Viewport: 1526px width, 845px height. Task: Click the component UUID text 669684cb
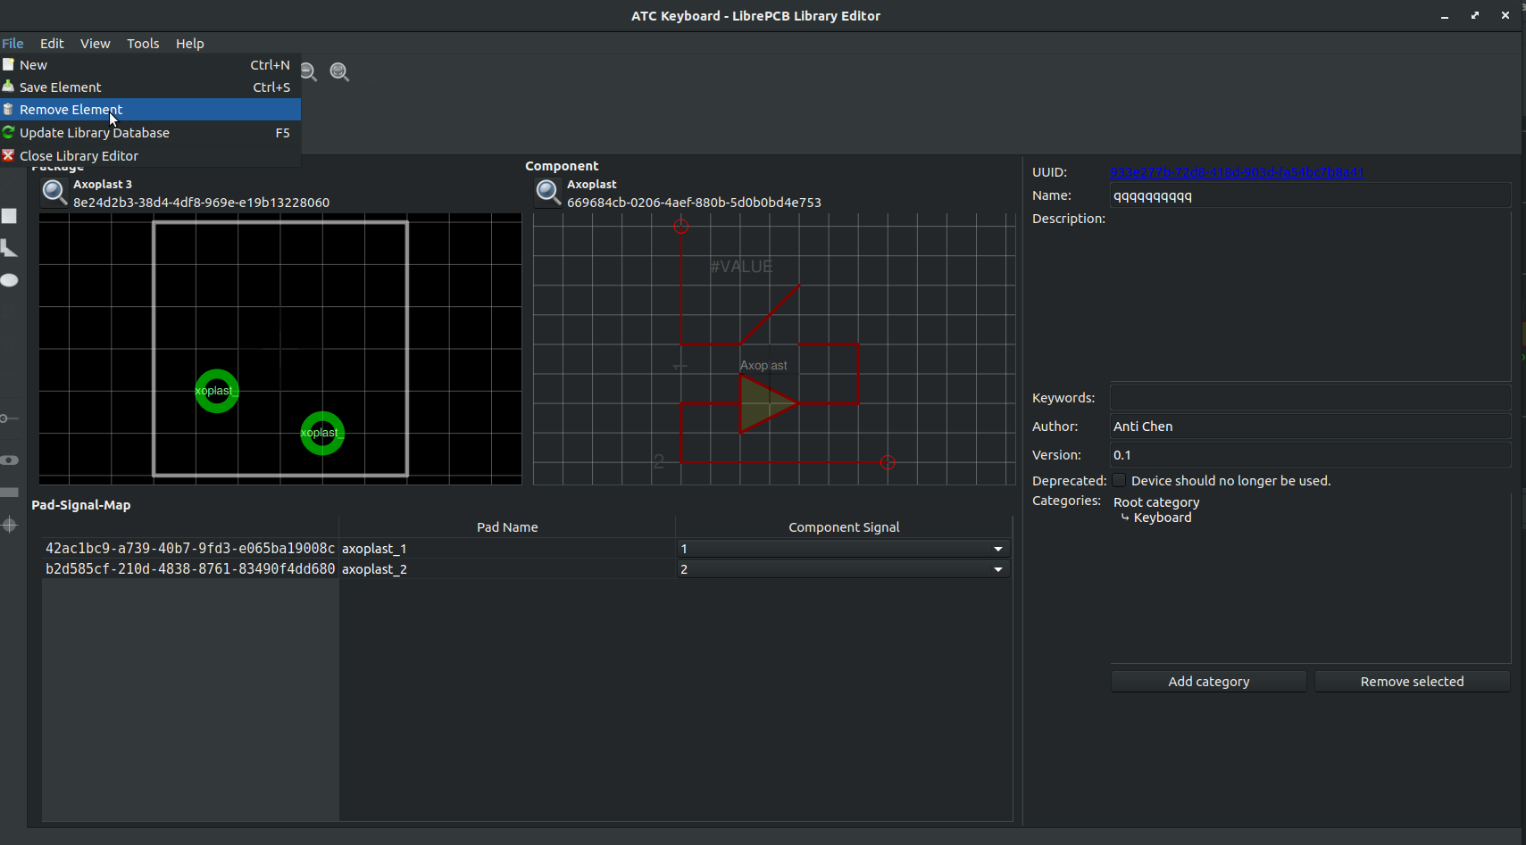pyautogui.click(x=694, y=203)
